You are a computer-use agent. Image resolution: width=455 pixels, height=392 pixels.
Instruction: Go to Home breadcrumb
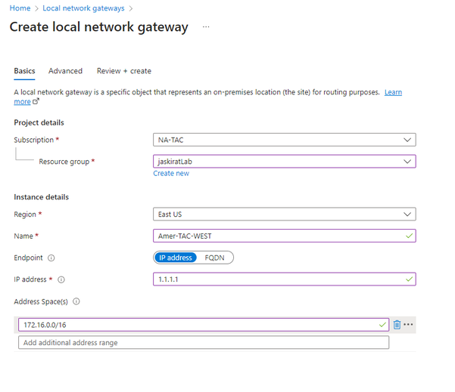(20, 8)
